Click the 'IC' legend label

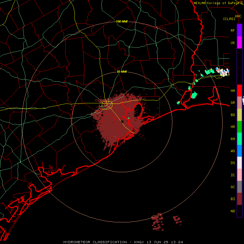coord(233,175)
